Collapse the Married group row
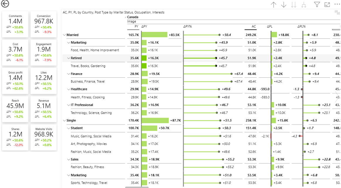341x188 pixels. click(65, 35)
